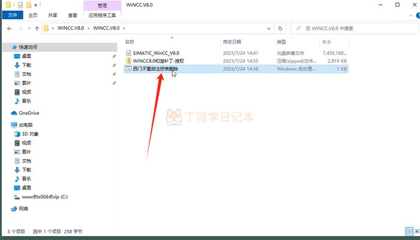Open 音乐 under 此电脑
420x240 pixels.
coord(26,178)
